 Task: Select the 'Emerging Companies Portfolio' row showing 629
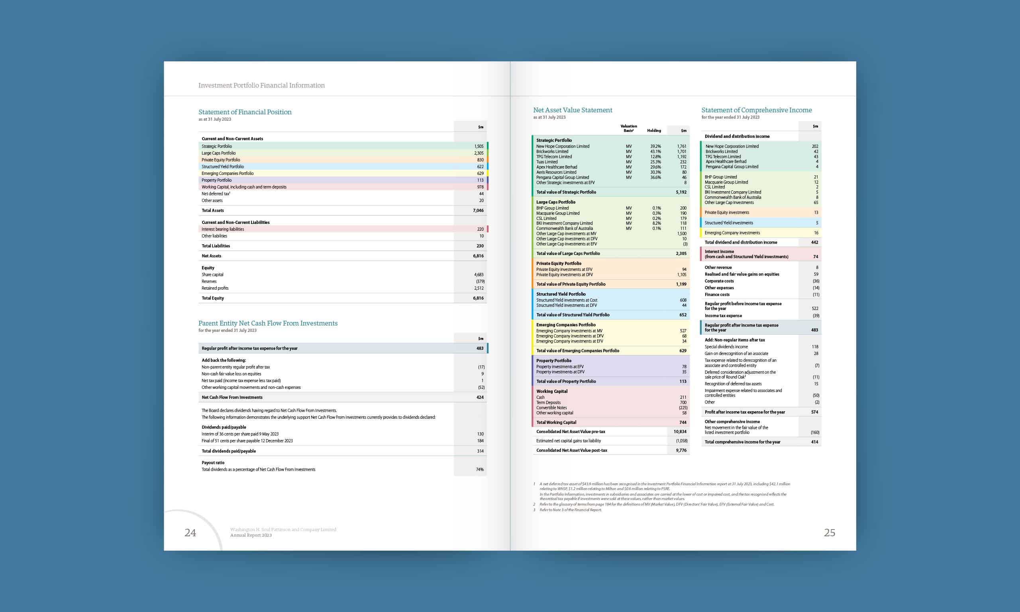[343, 173]
